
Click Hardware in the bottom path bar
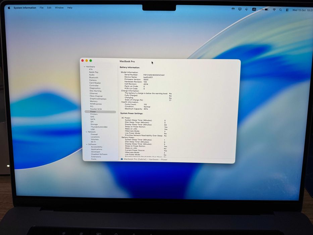pyautogui.click(x=154, y=159)
